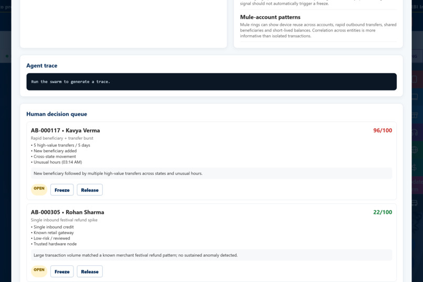Click 'Trusted hardware node' bullet

[x=54, y=244]
